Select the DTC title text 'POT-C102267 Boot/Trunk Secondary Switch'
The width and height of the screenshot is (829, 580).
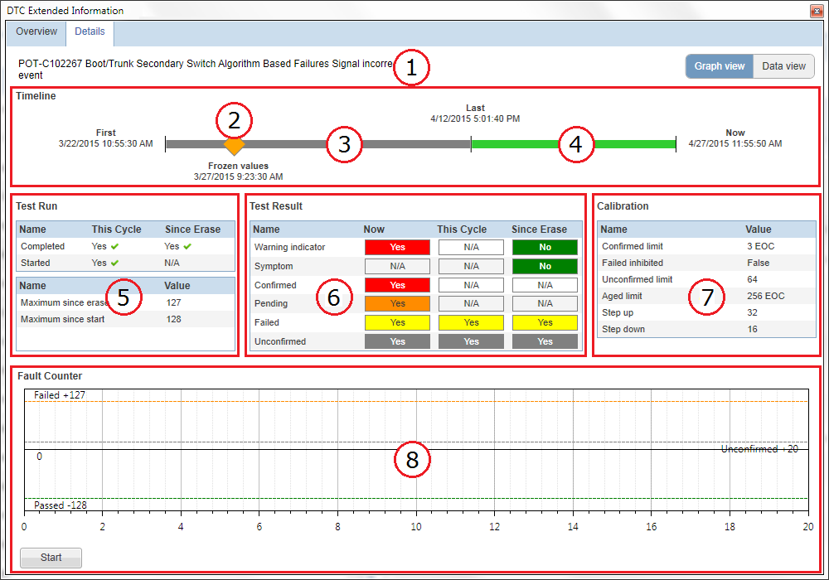point(117,64)
